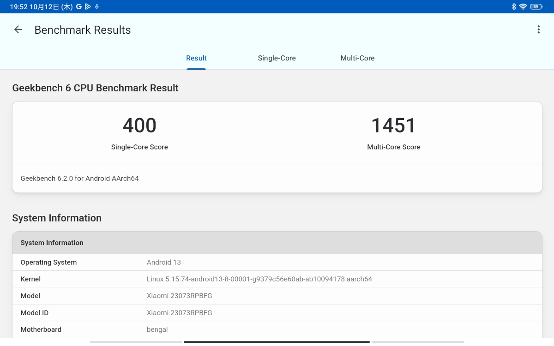
Task: Tap the single-core score value 400
Action: 139,125
